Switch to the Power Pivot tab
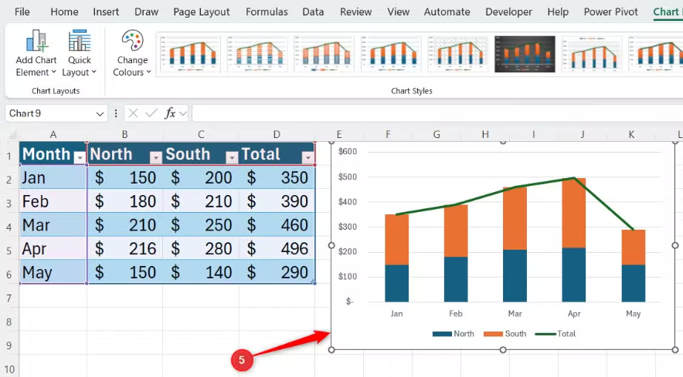The width and height of the screenshot is (683, 377). click(x=610, y=12)
